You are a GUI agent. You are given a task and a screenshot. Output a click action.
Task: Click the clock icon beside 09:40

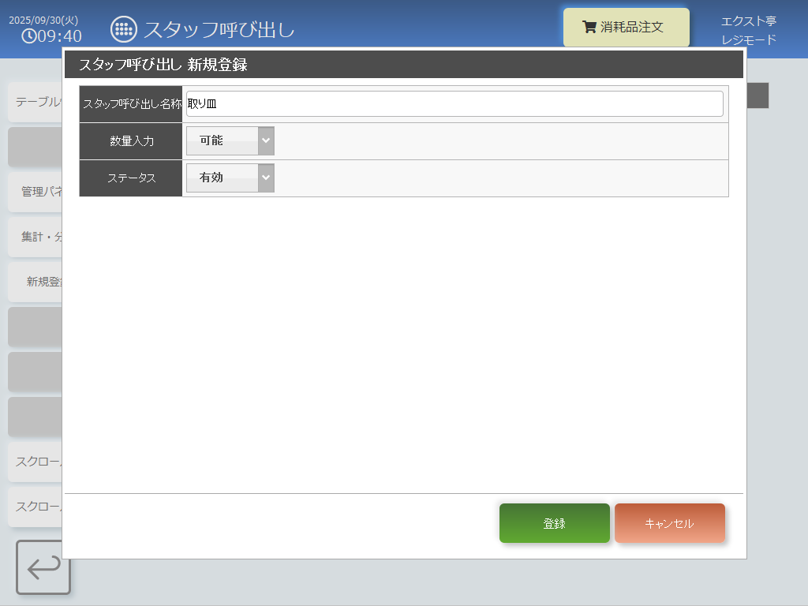pyautogui.click(x=28, y=36)
